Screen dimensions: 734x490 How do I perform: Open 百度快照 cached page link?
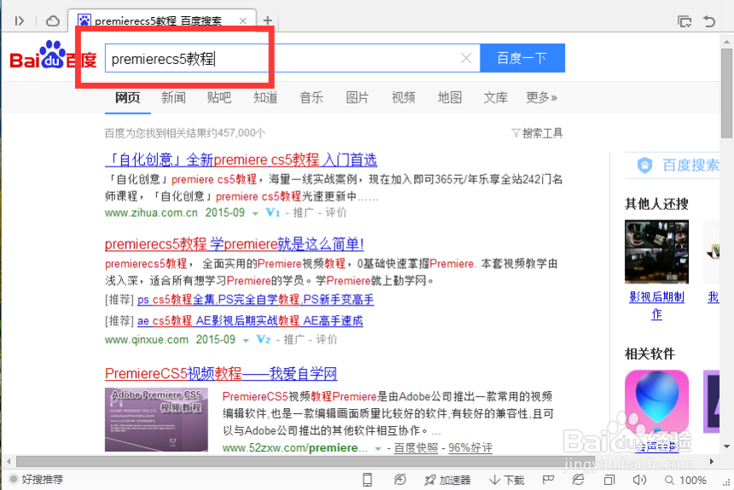(x=417, y=448)
